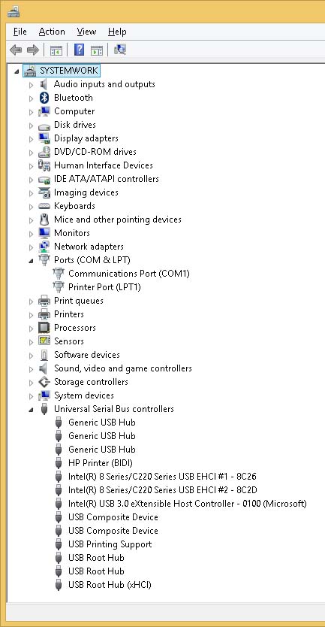Click the blue question mark Help icon
Viewport: 325px width, 627px height.
coord(79,50)
